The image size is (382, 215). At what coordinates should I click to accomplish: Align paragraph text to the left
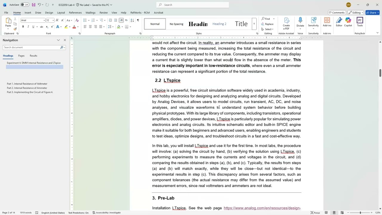click(85, 27)
